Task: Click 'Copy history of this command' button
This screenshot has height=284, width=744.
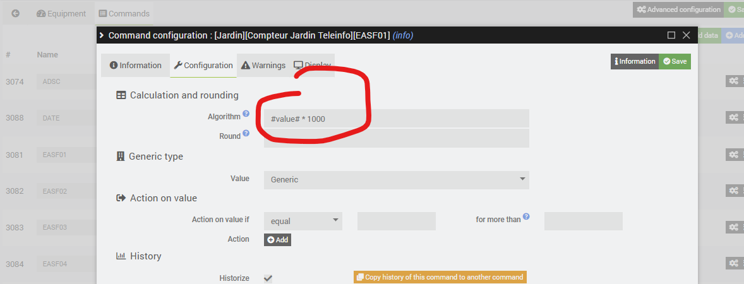Action: [440, 277]
